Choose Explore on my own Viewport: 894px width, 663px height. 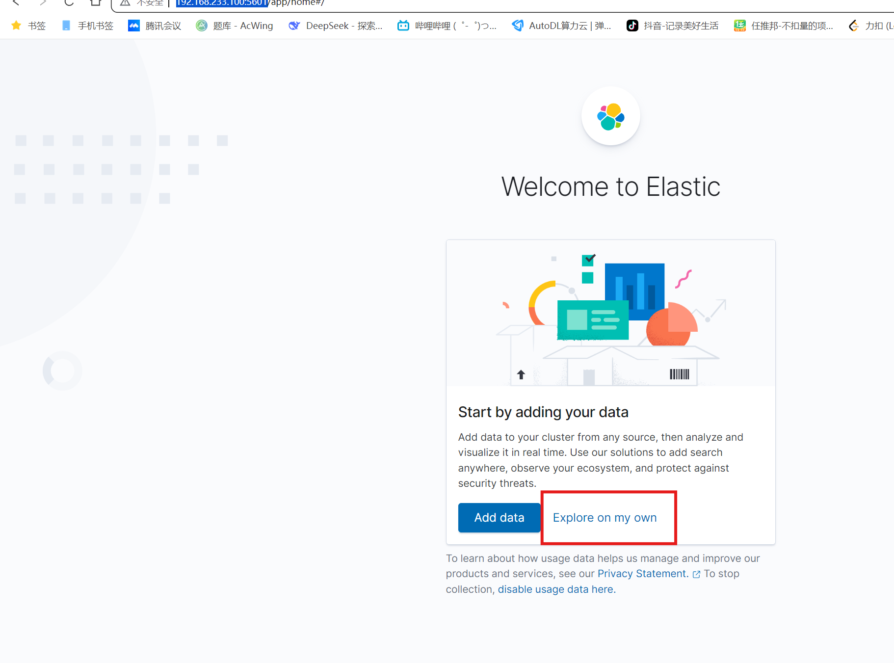click(x=605, y=518)
